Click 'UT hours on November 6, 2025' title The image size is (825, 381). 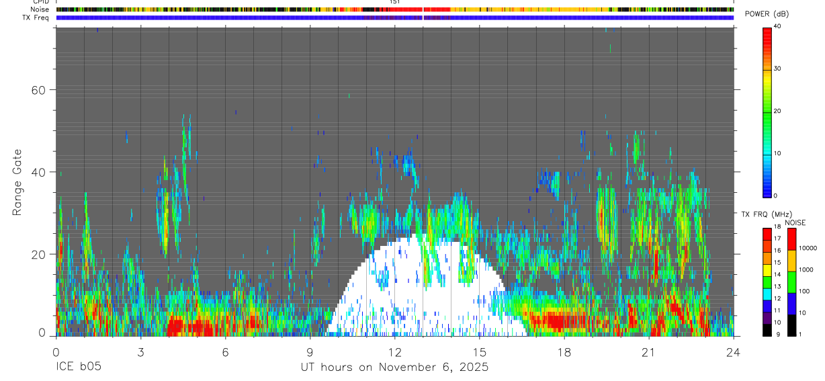point(394,368)
